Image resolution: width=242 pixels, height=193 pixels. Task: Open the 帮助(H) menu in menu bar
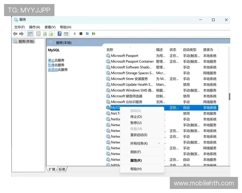[66, 27]
